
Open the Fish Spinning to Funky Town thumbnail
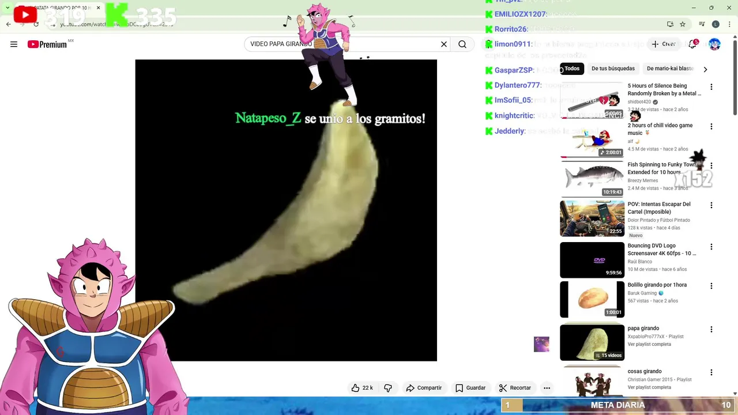592,179
